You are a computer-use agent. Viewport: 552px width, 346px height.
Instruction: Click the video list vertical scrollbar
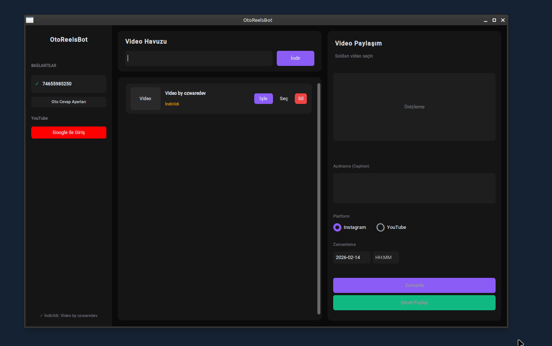point(319,198)
